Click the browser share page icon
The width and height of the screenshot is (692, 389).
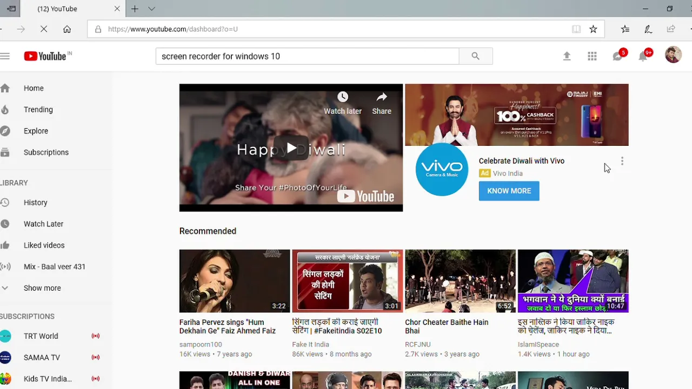point(671,29)
